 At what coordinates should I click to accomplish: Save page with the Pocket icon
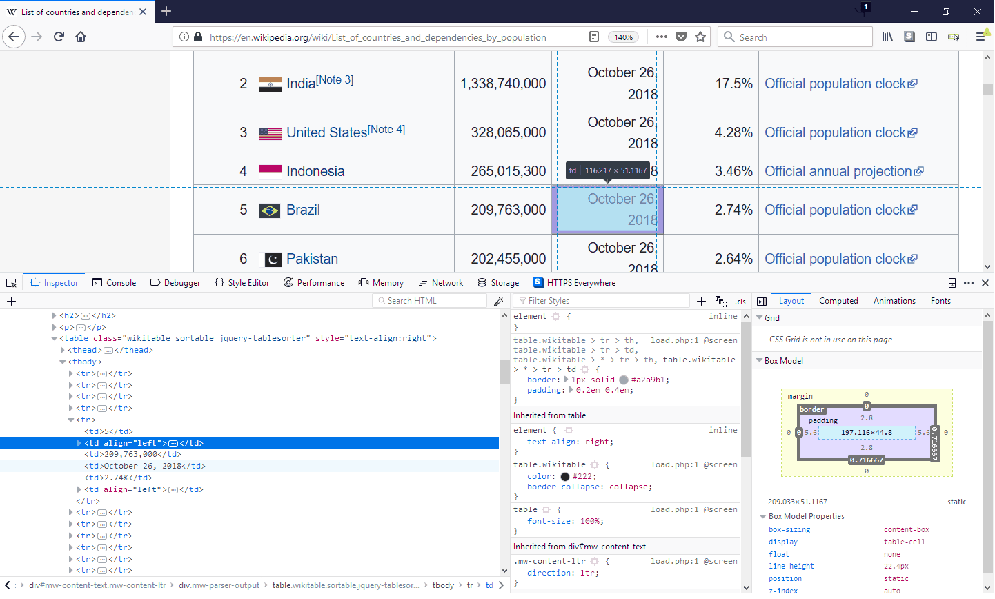click(x=682, y=36)
